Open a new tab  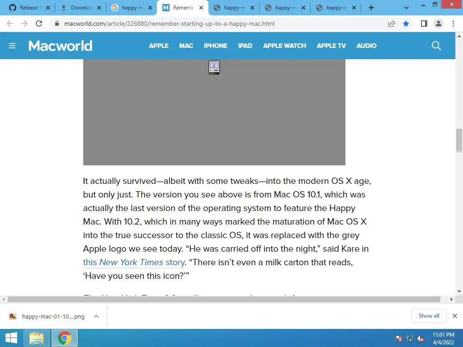pos(371,8)
